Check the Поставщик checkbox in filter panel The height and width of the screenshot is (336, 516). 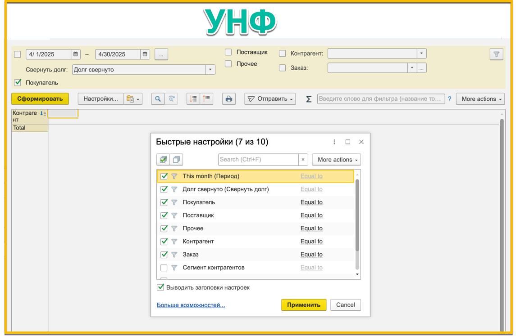228,52
